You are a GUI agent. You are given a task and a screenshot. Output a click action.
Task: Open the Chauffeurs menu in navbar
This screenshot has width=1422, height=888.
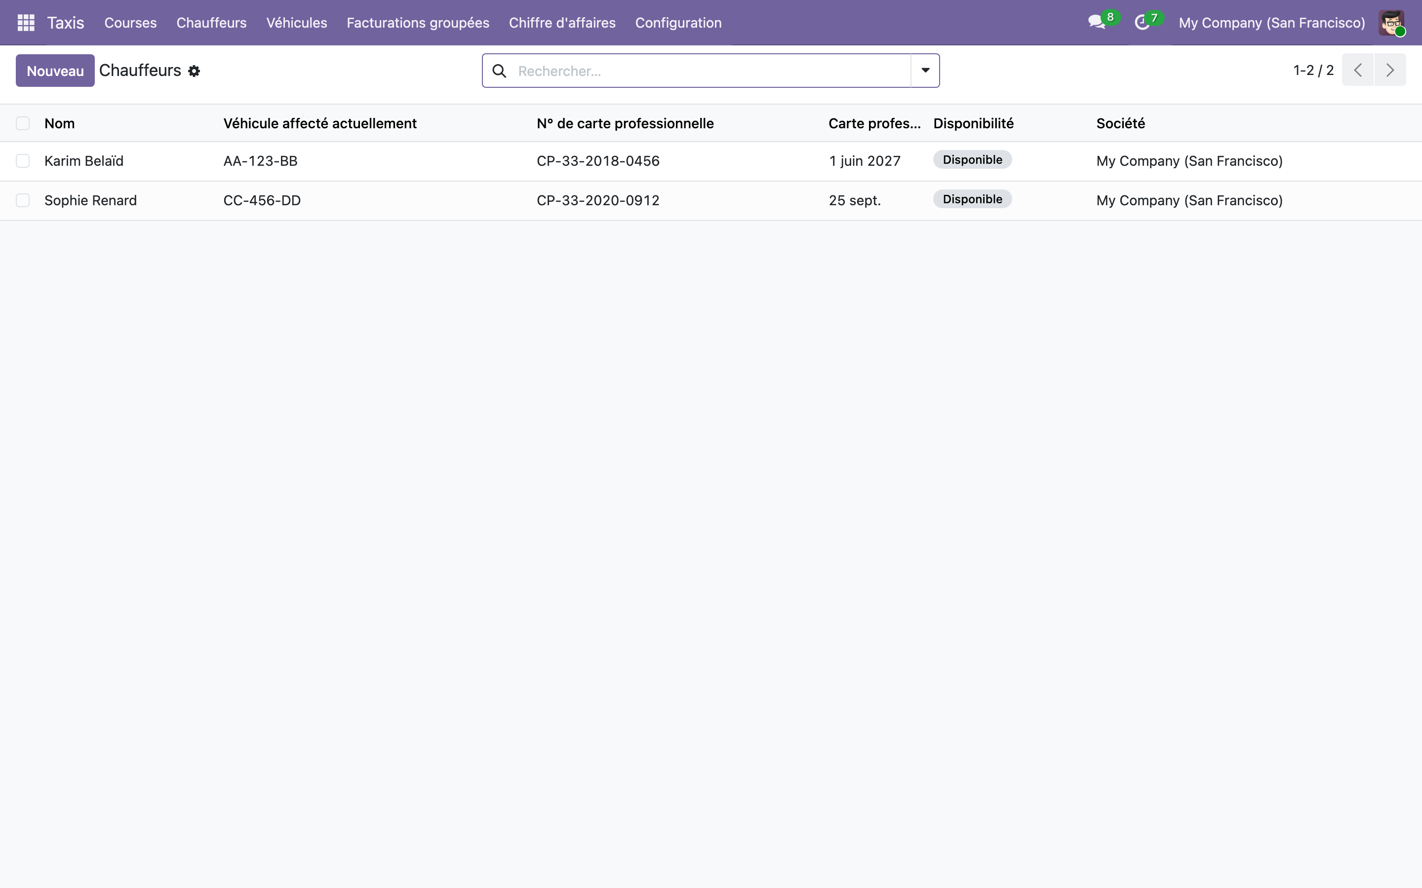pyautogui.click(x=211, y=23)
